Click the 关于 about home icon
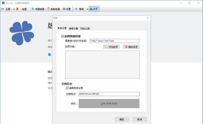 pos(94,9)
